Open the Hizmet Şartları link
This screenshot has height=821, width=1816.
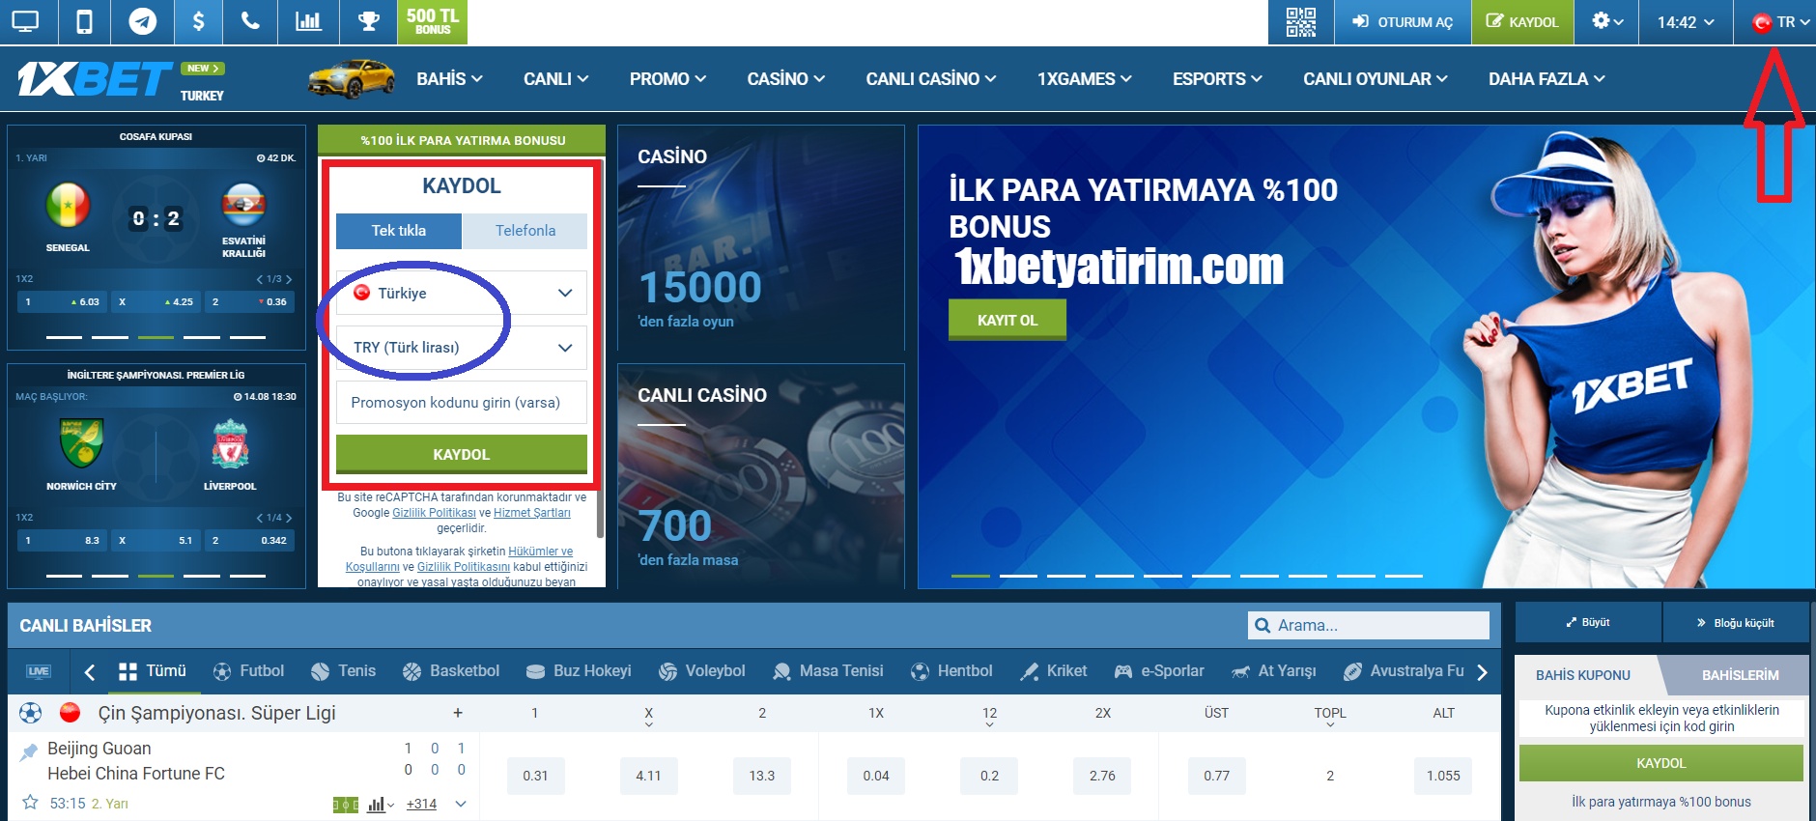tap(531, 513)
